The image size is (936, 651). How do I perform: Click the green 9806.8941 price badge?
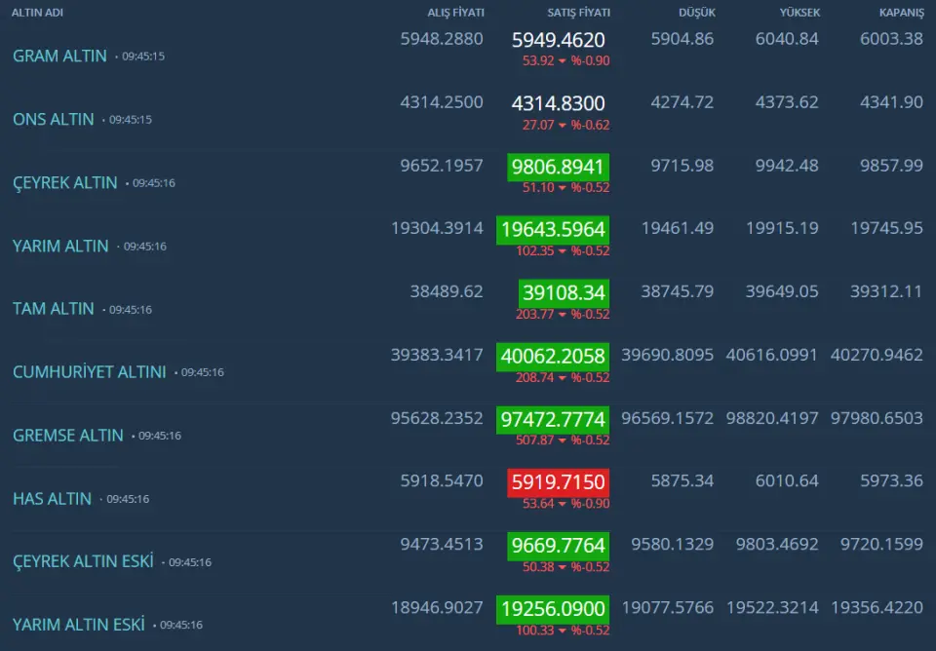558,167
